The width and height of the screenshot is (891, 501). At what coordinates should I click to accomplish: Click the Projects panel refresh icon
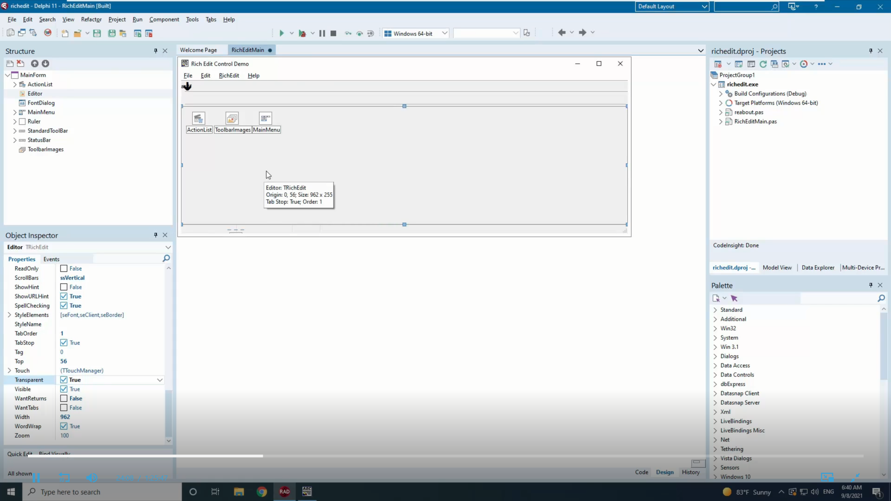763,64
